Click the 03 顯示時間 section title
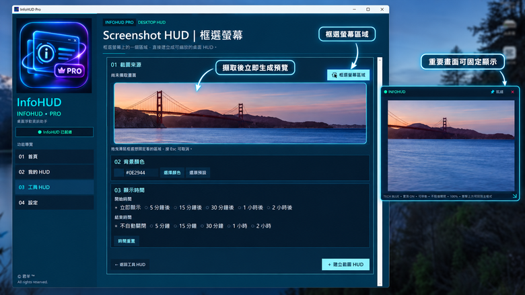The width and height of the screenshot is (525, 295). (x=129, y=190)
